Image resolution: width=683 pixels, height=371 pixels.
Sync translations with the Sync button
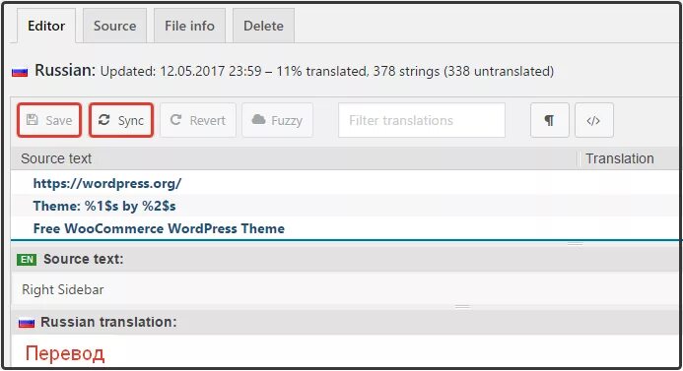(121, 120)
